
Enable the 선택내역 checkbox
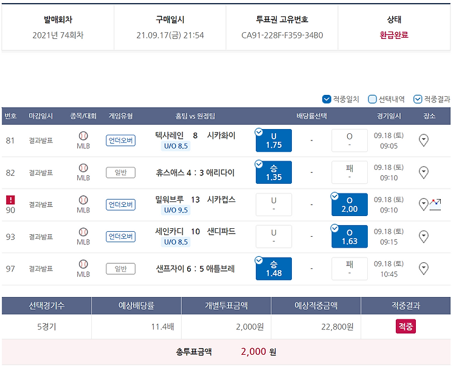(372, 99)
